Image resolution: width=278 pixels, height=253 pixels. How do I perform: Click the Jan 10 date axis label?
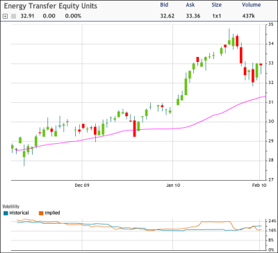173,186
